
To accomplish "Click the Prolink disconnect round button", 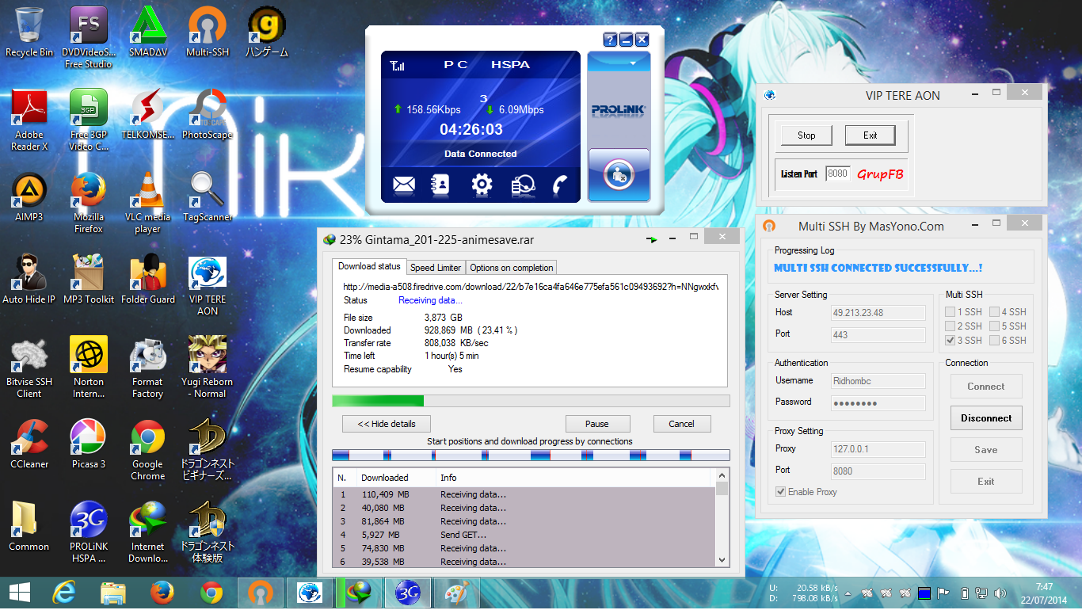I will pyautogui.click(x=619, y=174).
